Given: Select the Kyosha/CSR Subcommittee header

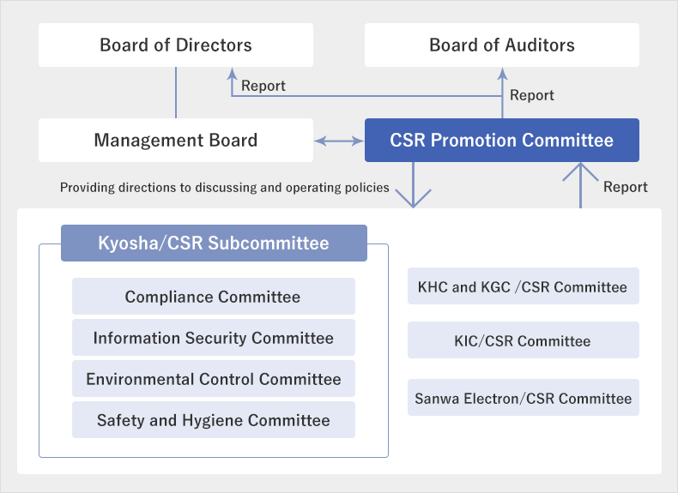Looking at the screenshot, I should pos(214,243).
